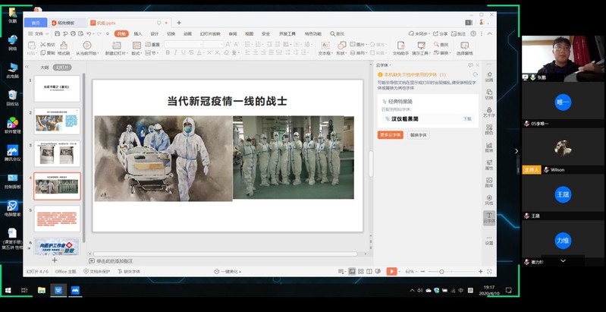Open the 艺术字 art text side panel

(x=489, y=112)
